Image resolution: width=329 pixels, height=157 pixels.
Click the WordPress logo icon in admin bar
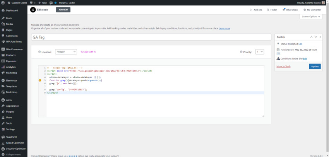click(3, 3)
